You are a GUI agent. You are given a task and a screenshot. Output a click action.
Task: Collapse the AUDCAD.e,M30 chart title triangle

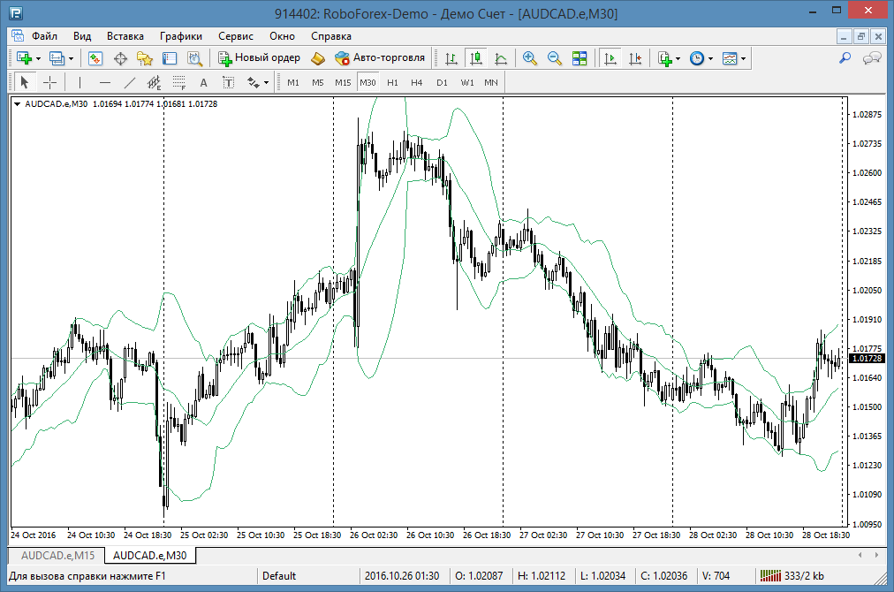tap(17, 103)
